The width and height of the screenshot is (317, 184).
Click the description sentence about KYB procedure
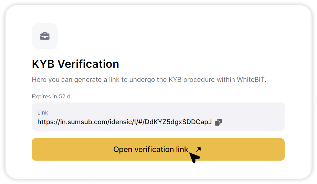(149, 80)
